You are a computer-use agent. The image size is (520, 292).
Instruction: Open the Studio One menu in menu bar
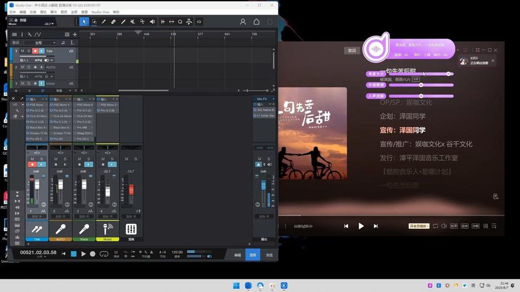point(100,12)
